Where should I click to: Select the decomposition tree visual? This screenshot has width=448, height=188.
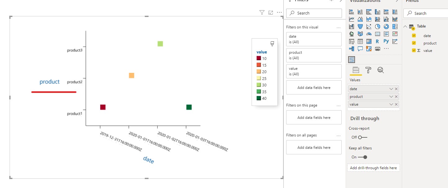[x=352, y=49]
